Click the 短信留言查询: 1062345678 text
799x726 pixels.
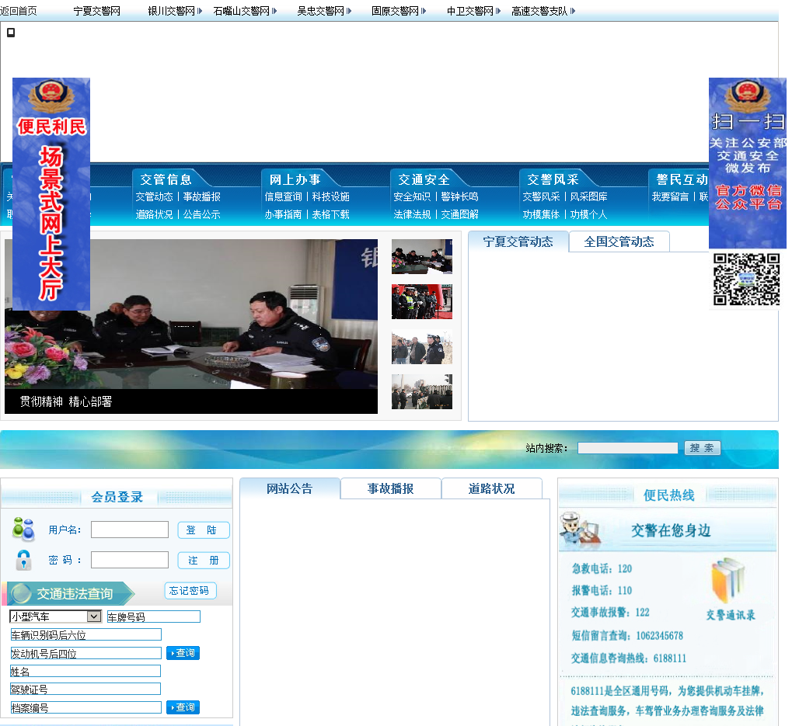click(626, 635)
